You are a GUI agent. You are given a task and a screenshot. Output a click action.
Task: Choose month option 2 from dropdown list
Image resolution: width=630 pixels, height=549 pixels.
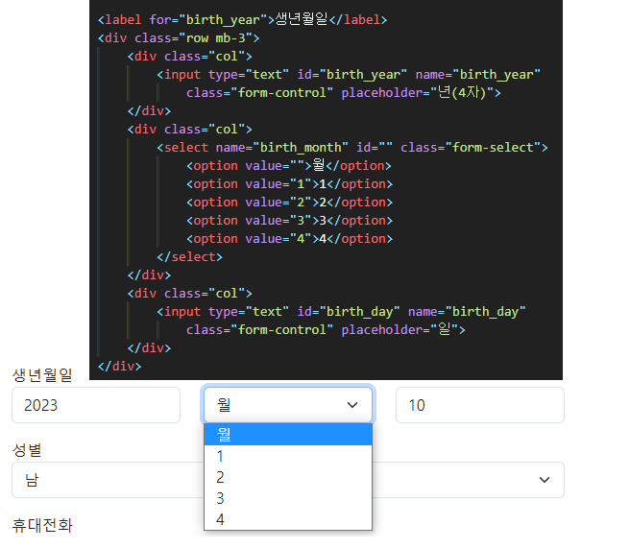[288, 477]
